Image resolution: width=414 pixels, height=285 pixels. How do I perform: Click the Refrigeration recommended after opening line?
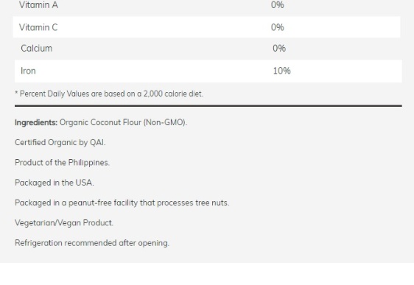tap(92, 243)
